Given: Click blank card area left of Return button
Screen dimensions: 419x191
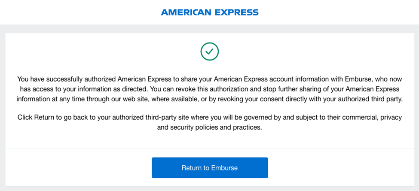Looking at the screenshot, I should point(77,168).
